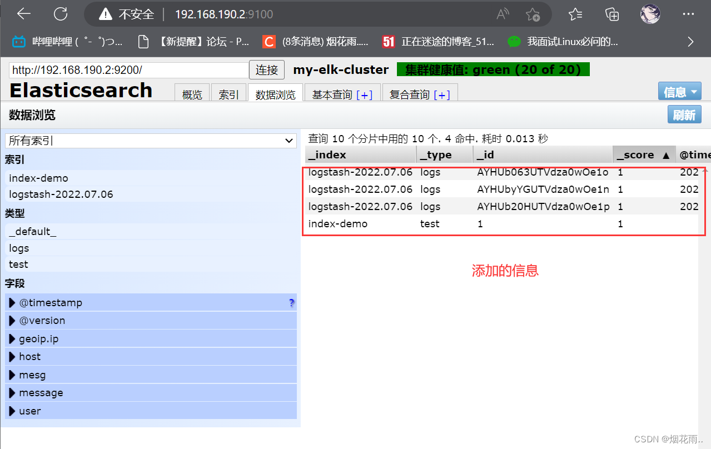Sort by the _id column header
The image size is (711, 449).
coord(543,154)
